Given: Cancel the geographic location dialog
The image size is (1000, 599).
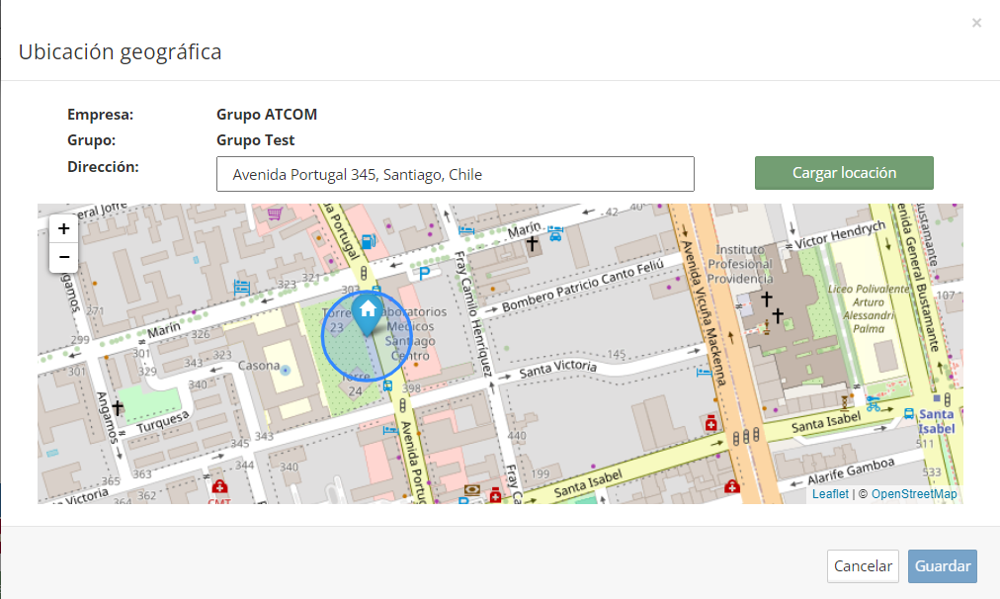Looking at the screenshot, I should click(x=863, y=566).
